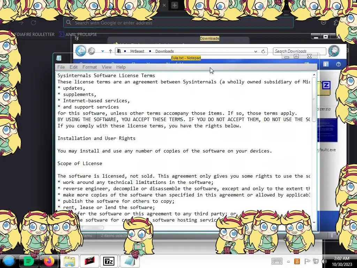Open the red card app on the taskbar
Viewport: 357px width, 268px height.
click(90, 261)
